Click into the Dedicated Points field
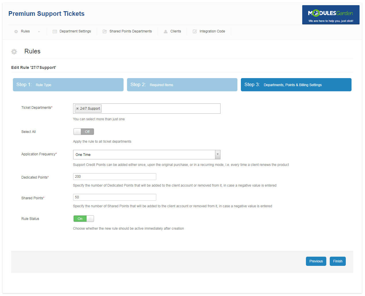Screen dimensions: 365x296 [114, 177]
